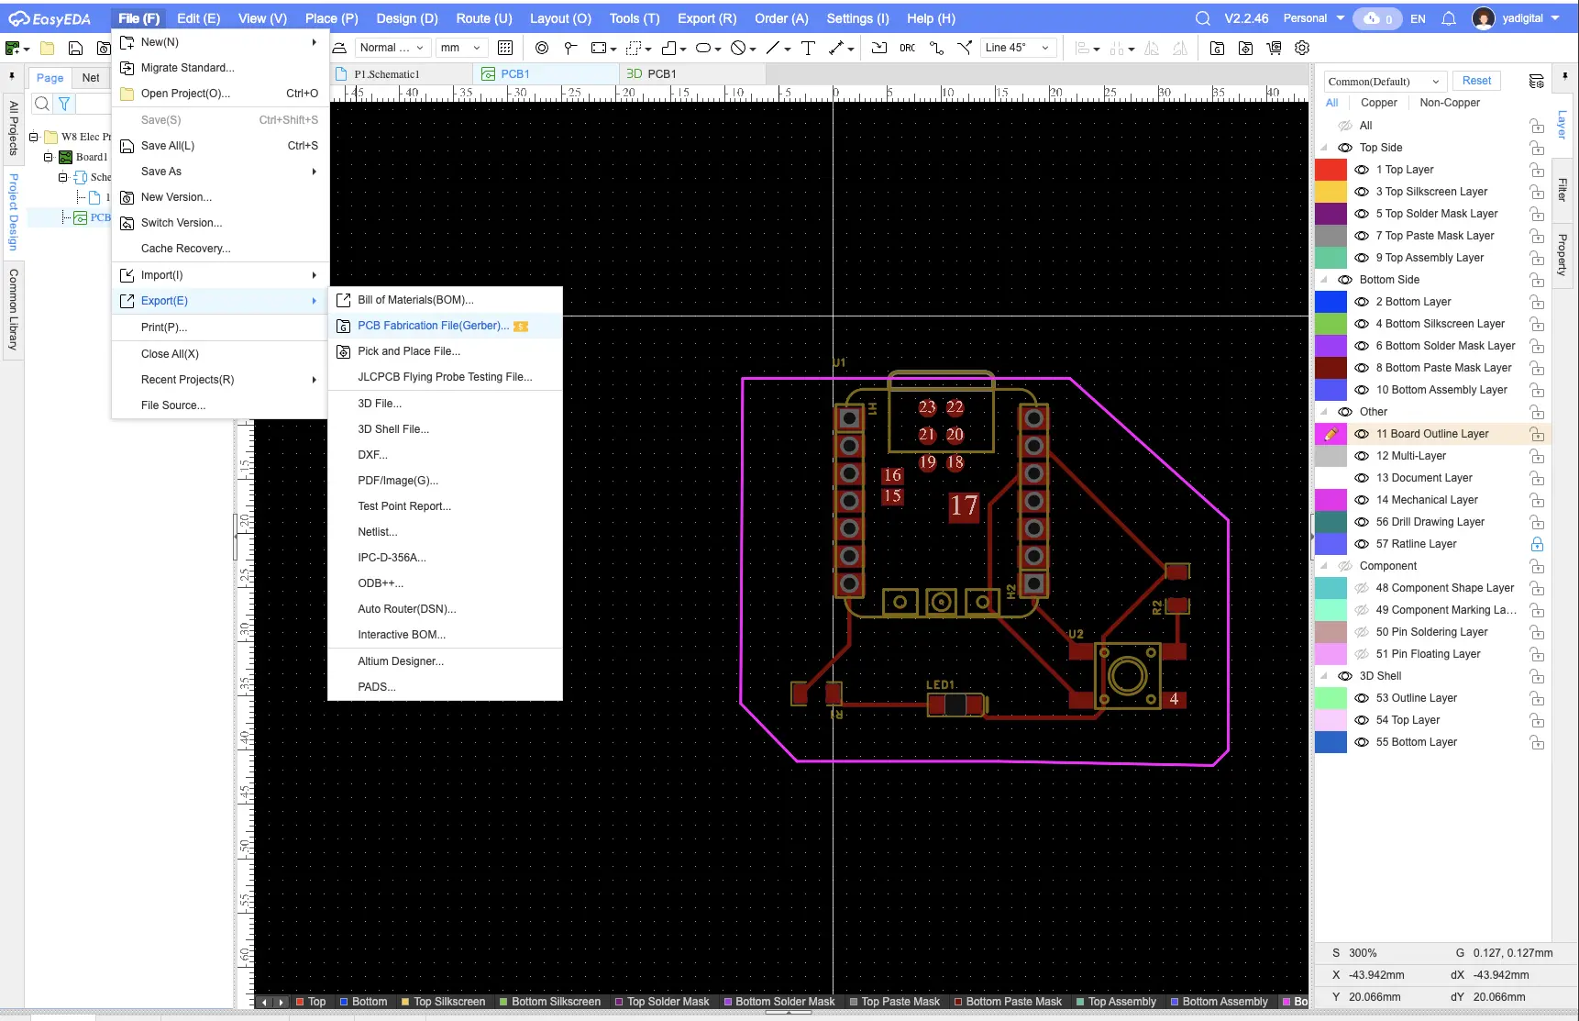
Task: Show the 48 Component Shape Layer
Action: [1360, 588]
